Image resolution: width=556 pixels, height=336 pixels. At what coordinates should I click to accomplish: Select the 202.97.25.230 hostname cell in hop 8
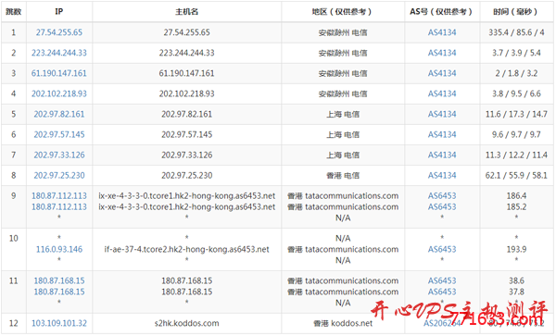click(186, 176)
